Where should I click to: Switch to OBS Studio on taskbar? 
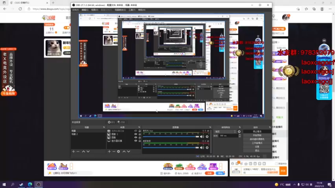click(39, 184)
